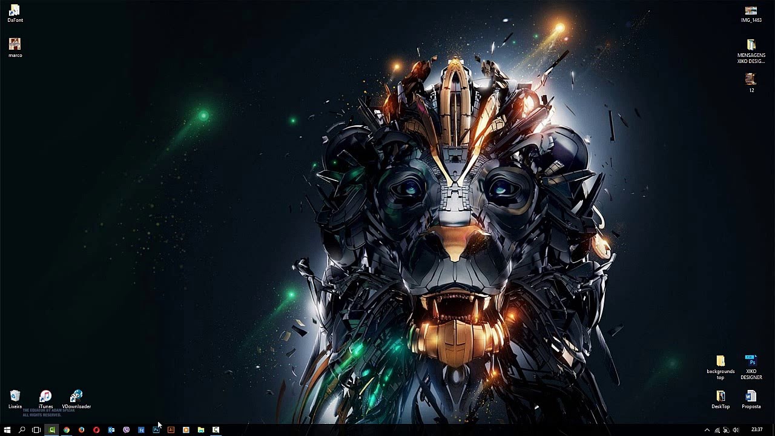Launch Google Chrome from taskbar

[x=67, y=430]
